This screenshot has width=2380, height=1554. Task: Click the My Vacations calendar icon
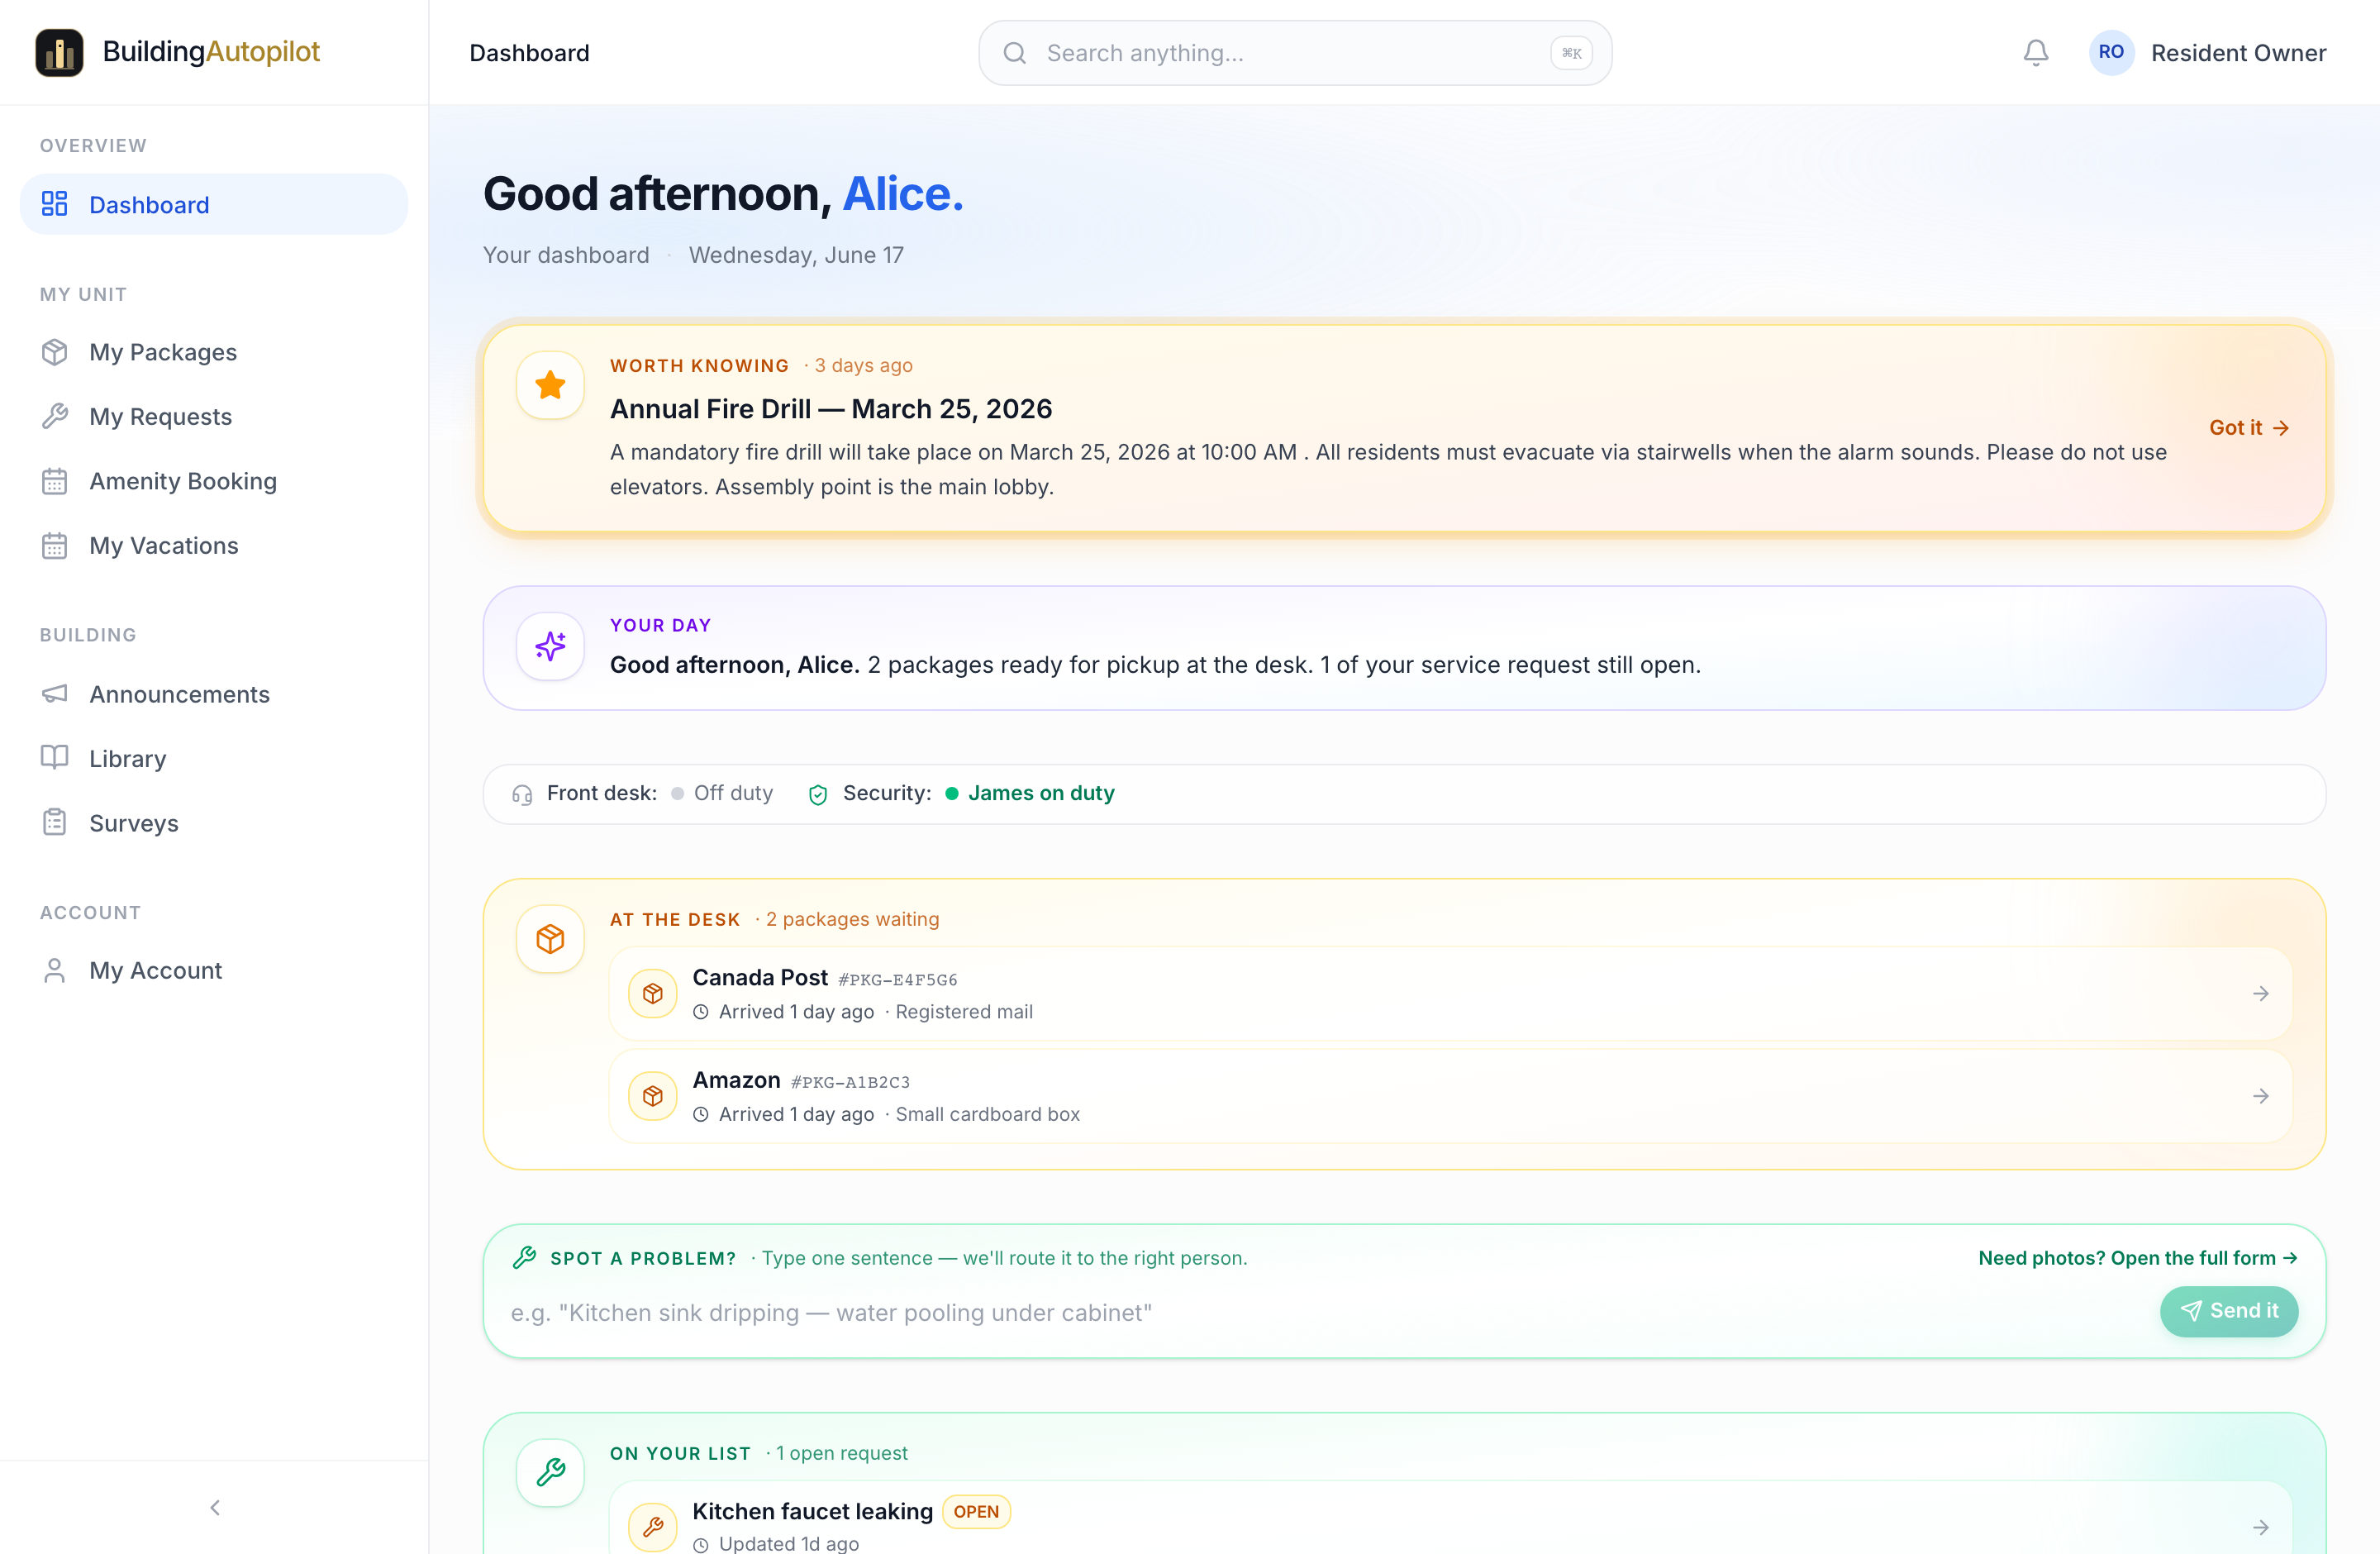click(54, 545)
